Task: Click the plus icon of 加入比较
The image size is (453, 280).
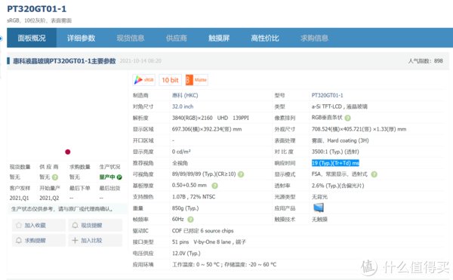Action: click(x=75, y=240)
